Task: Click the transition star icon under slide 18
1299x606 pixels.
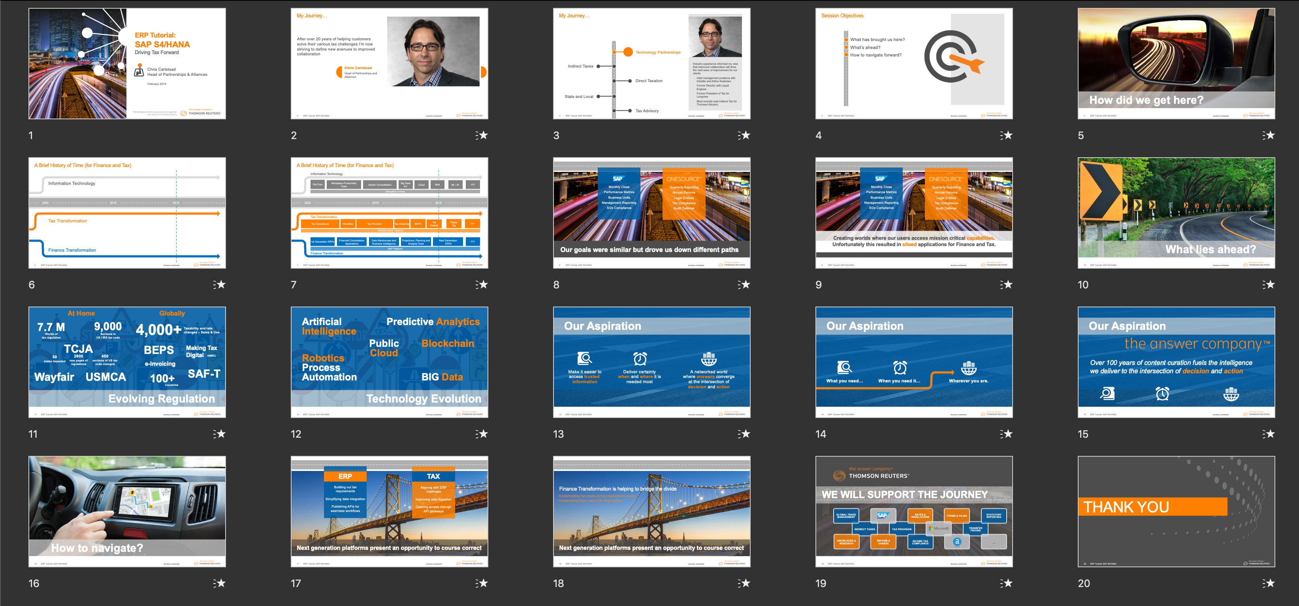Action: tap(744, 583)
